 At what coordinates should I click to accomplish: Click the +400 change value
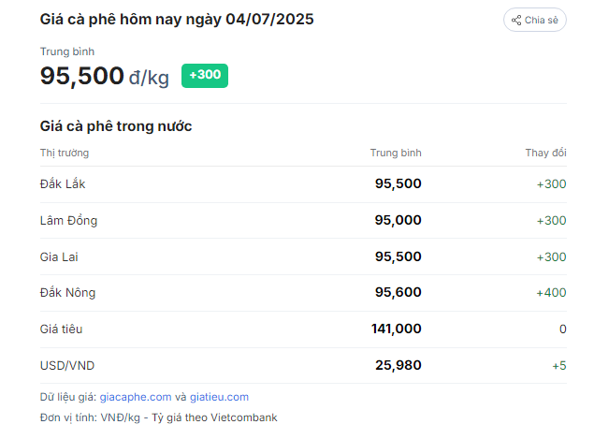tap(551, 293)
